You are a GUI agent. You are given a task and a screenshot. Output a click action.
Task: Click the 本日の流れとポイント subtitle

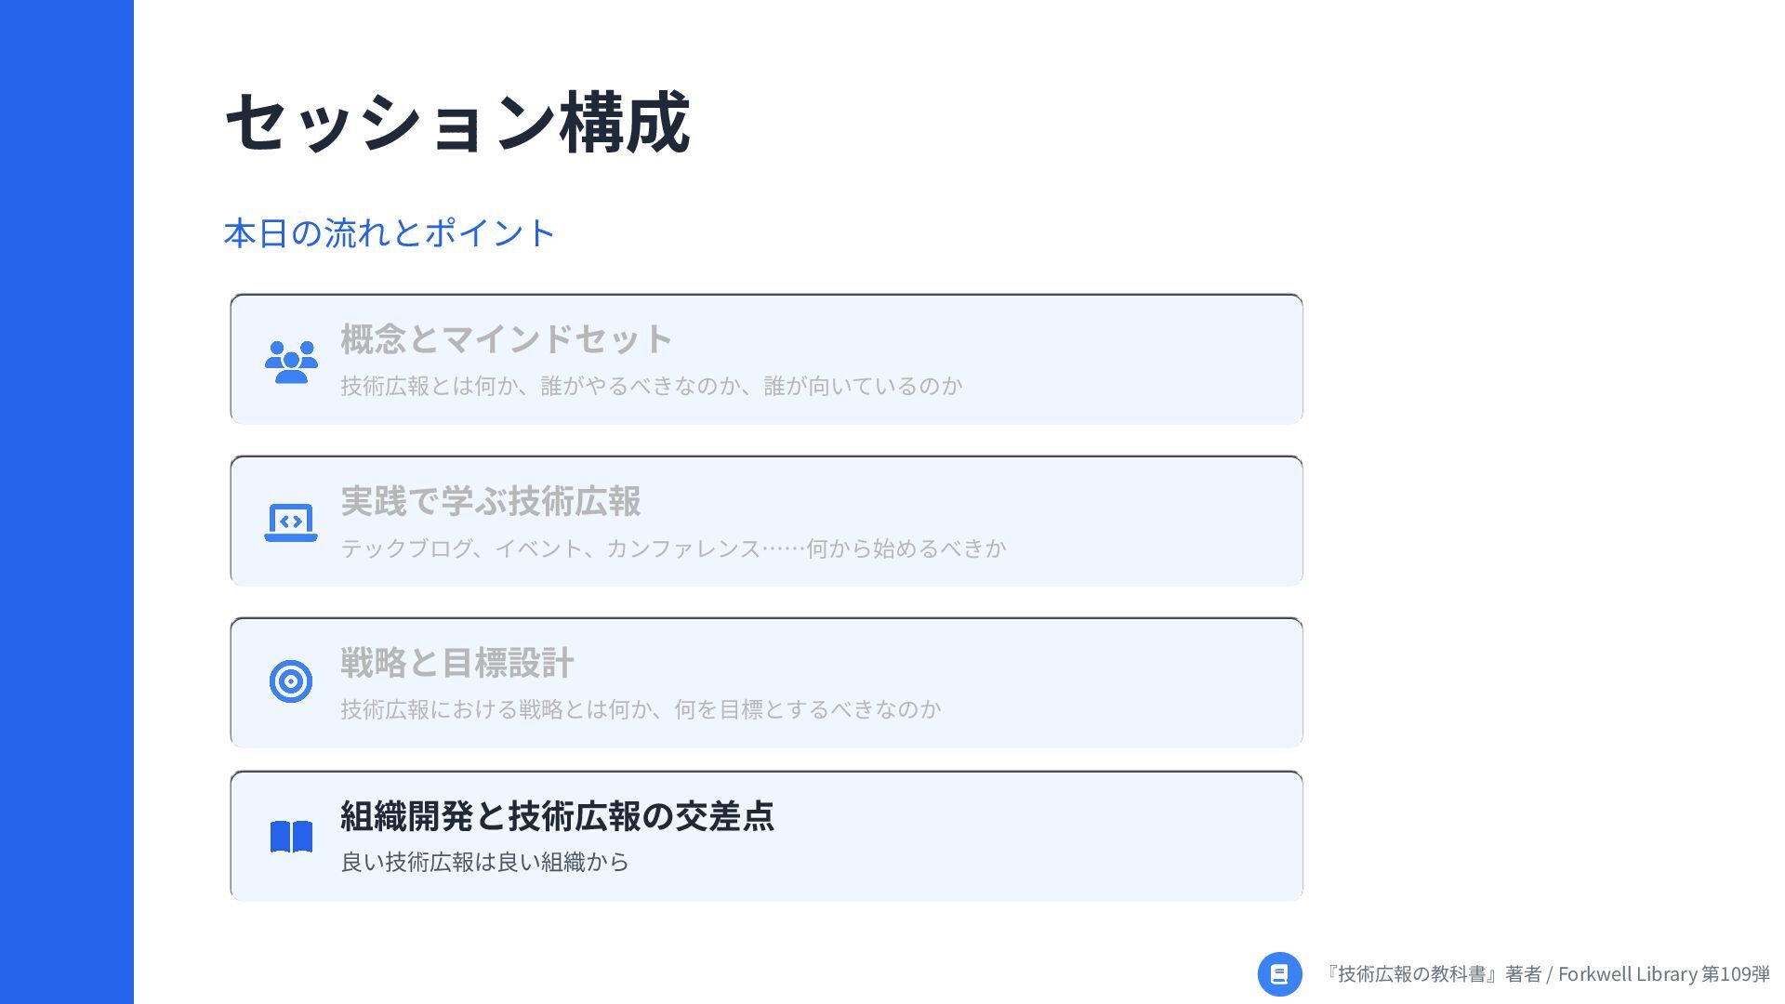pyautogui.click(x=390, y=232)
